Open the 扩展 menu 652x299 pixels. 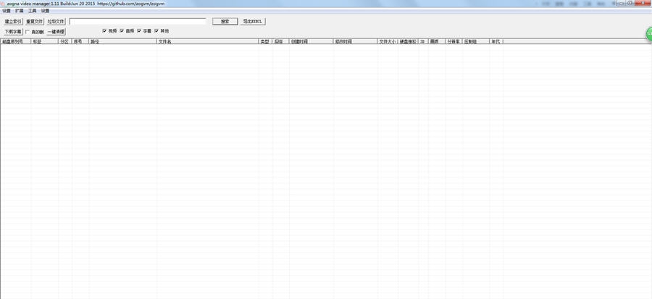(20, 11)
